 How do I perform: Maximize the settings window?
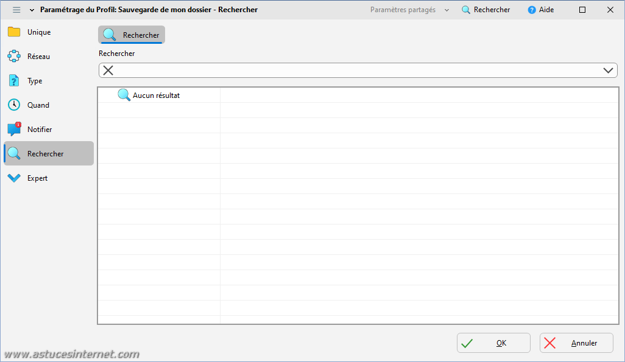582,10
